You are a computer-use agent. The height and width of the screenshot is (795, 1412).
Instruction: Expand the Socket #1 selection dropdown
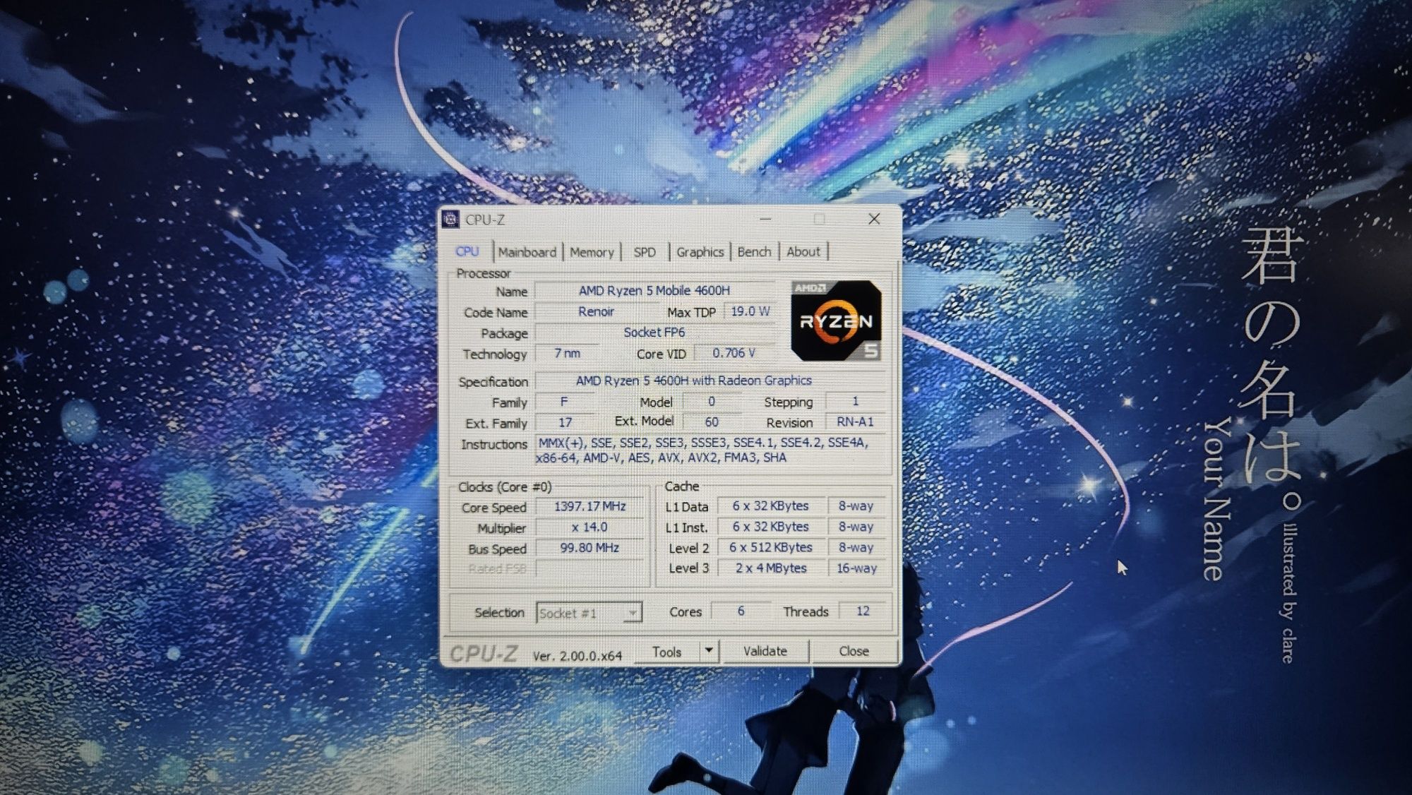(x=633, y=613)
